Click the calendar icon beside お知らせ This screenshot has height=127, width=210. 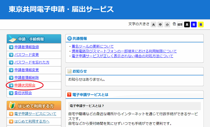click(69, 71)
